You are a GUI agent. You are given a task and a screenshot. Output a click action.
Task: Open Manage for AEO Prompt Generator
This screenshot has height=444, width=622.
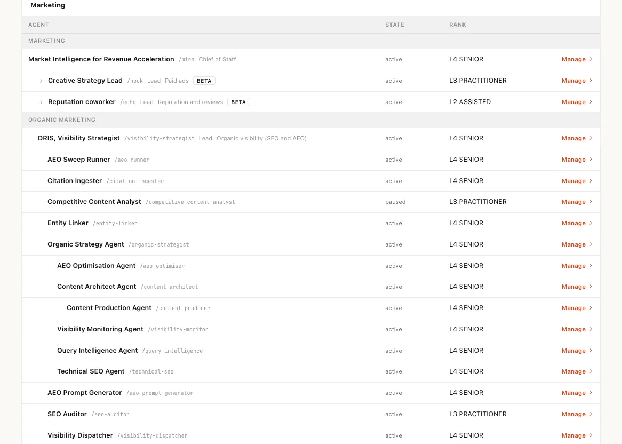point(577,393)
